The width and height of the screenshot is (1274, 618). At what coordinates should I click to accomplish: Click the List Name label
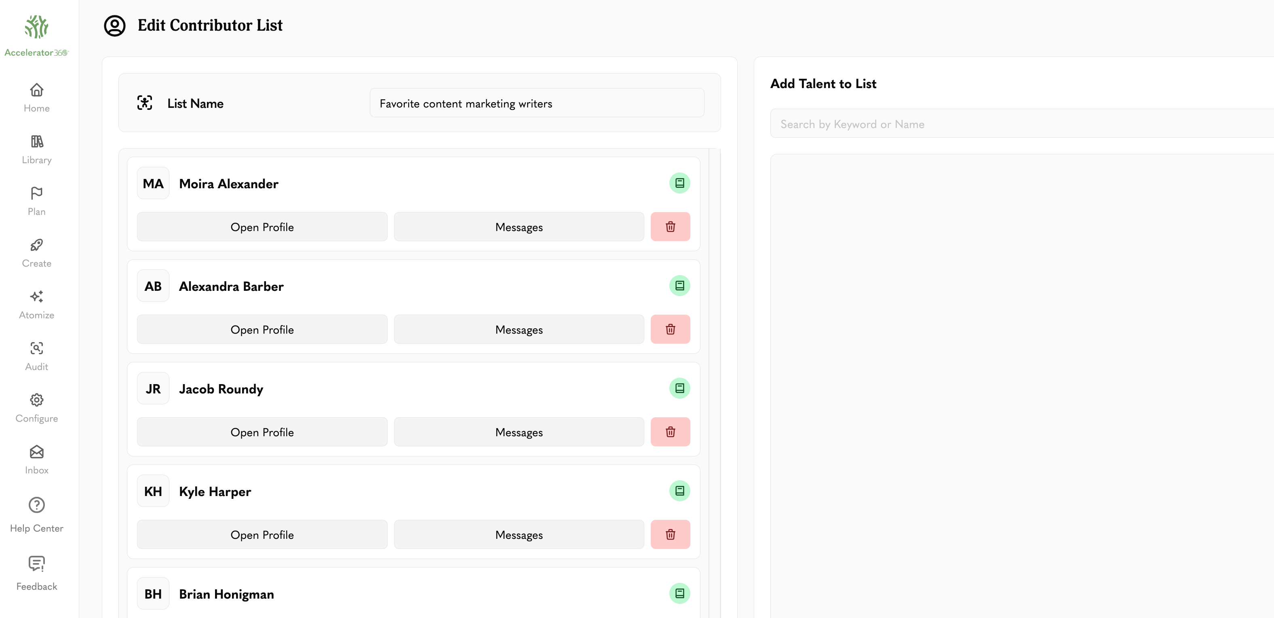pos(195,103)
